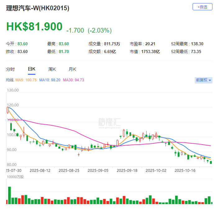The height and width of the screenshot is (210, 223).
Task: Open the 月K monthly chart tab
Action: (x=72, y=69)
